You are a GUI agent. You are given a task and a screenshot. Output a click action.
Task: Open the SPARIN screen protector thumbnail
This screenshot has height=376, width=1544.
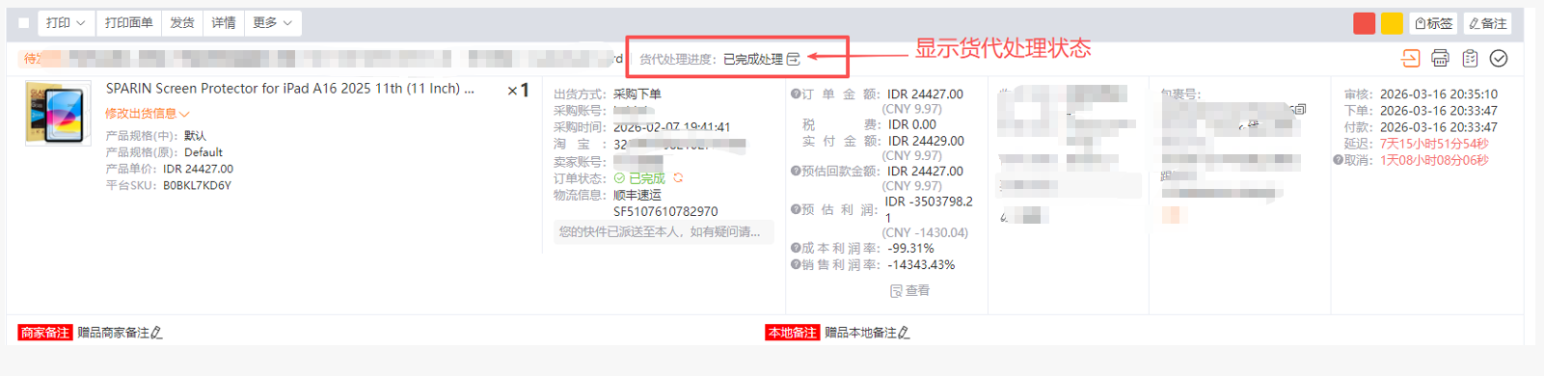click(58, 113)
